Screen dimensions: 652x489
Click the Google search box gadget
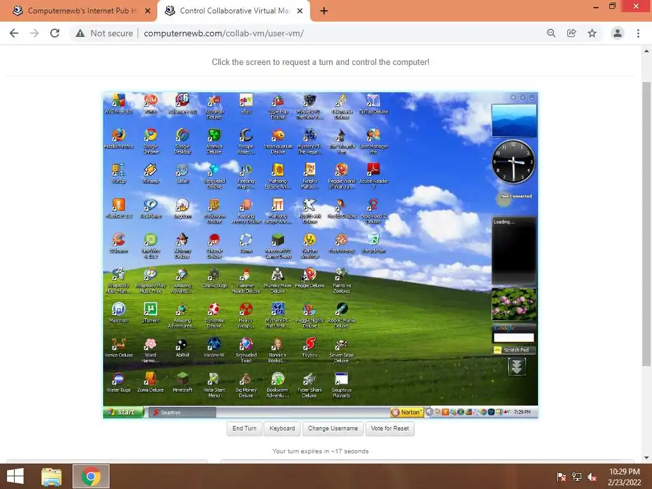point(514,337)
